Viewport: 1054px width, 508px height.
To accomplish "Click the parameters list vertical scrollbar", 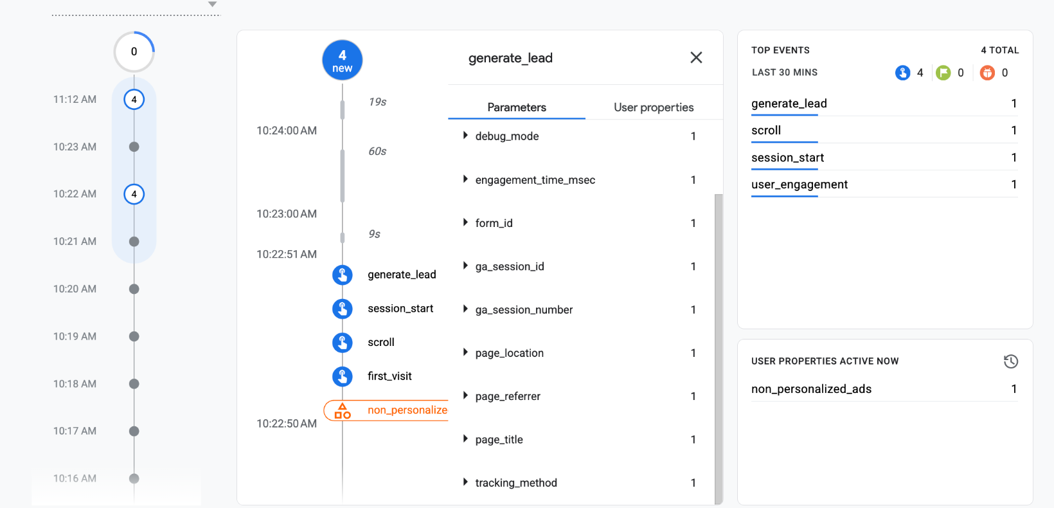I will tap(719, 349).
